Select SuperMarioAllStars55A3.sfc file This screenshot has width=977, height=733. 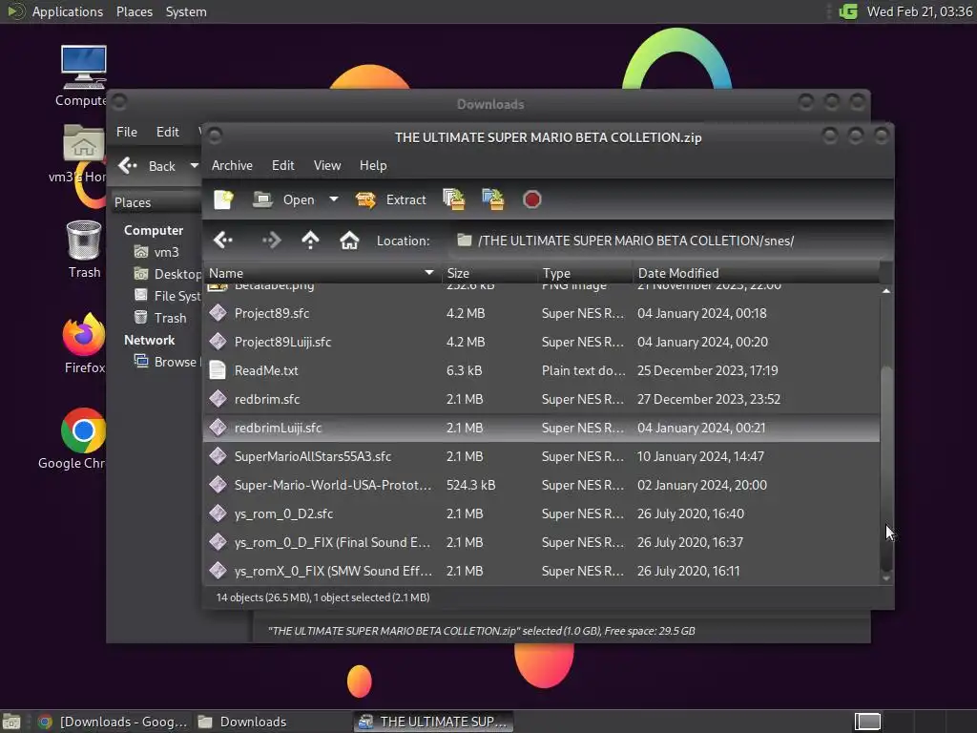[541, 456]
